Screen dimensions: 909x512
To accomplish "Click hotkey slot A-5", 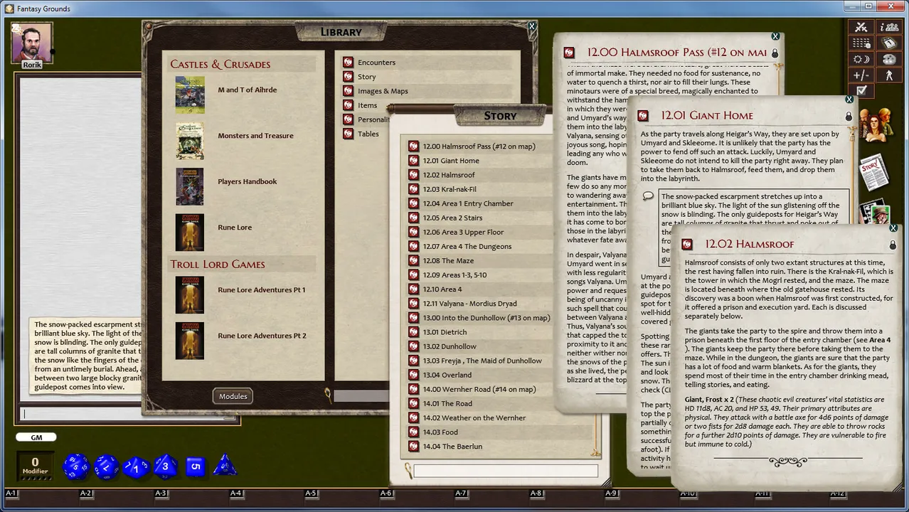I will (311, 493).
